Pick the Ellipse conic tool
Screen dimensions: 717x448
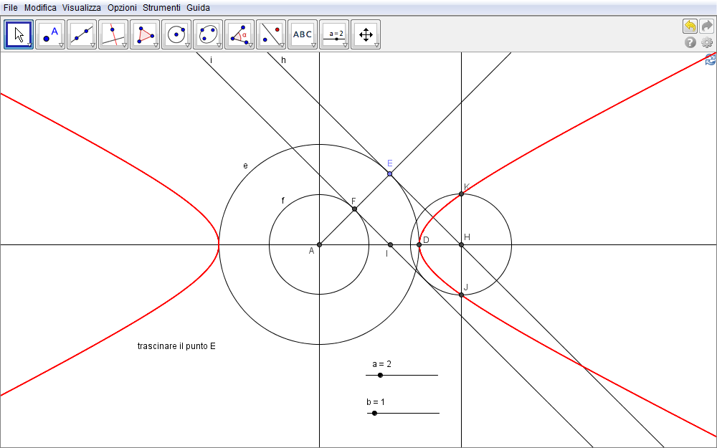(x=208, y=34)
